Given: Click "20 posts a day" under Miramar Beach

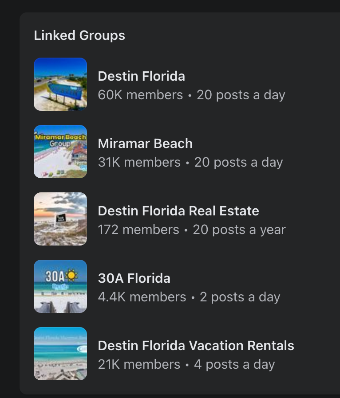Looking at the screenshot, I should pyautogui.click(x=239, y=162).
